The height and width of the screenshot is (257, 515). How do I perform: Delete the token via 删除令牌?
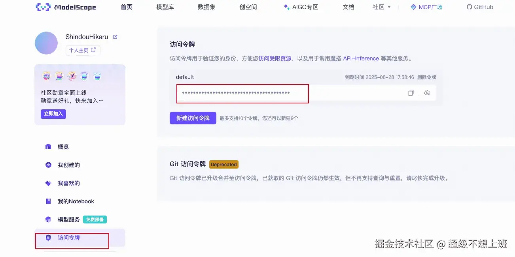427,77
